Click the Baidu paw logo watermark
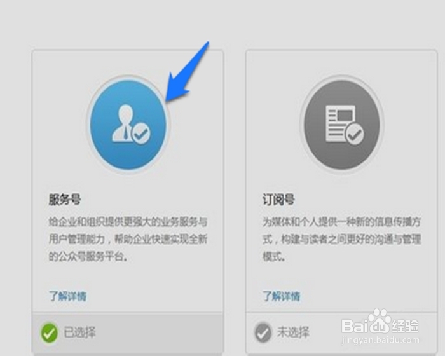The height and width of the screenshot is (356, 445). (379, 320)
